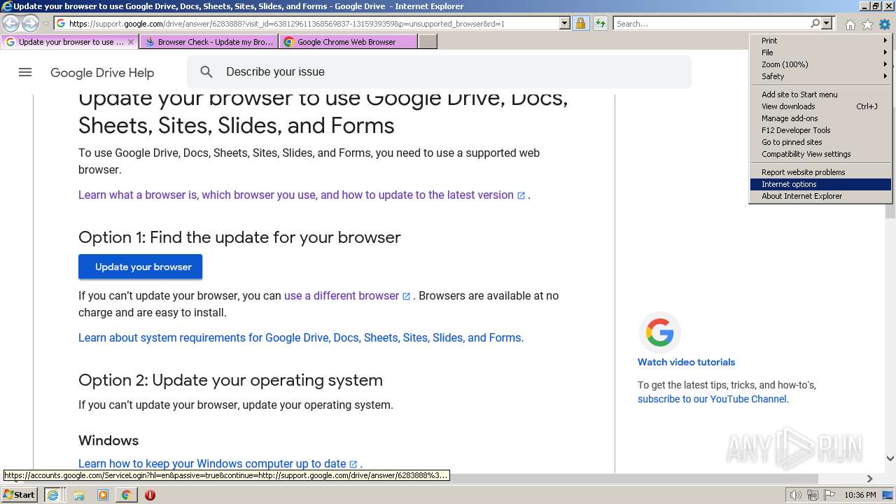896x504 pixels.
Task: Expand the search provider dropdown arrow
Action: tap(827, 24)
